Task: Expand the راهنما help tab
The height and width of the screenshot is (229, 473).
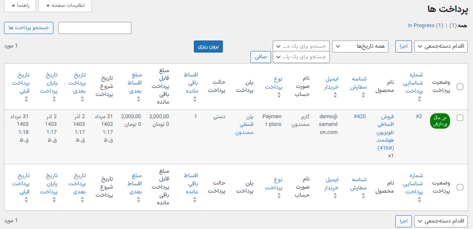Action: click(19, 6)
